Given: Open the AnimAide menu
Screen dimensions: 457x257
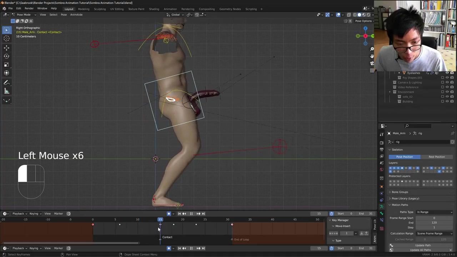Looking at the screenshot, I should coord(76,15).
